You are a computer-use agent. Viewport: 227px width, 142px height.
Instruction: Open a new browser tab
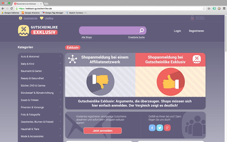46,4
